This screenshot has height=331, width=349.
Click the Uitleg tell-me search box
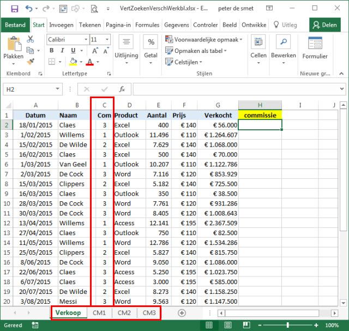(285, 25)
